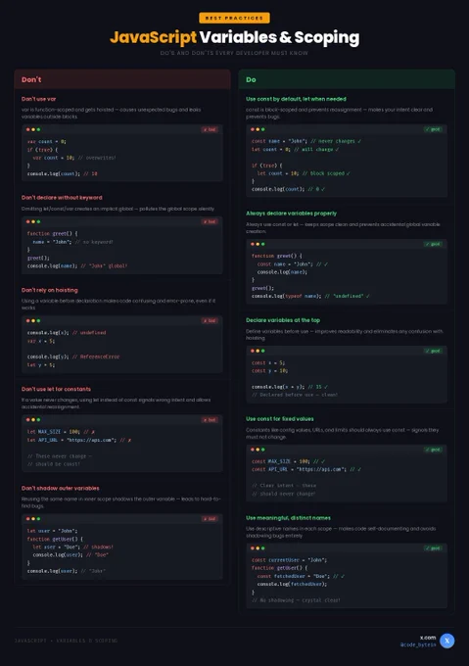Click code line 'console.log(typeof name);'

pyautogui.click(x=310, y=296)
